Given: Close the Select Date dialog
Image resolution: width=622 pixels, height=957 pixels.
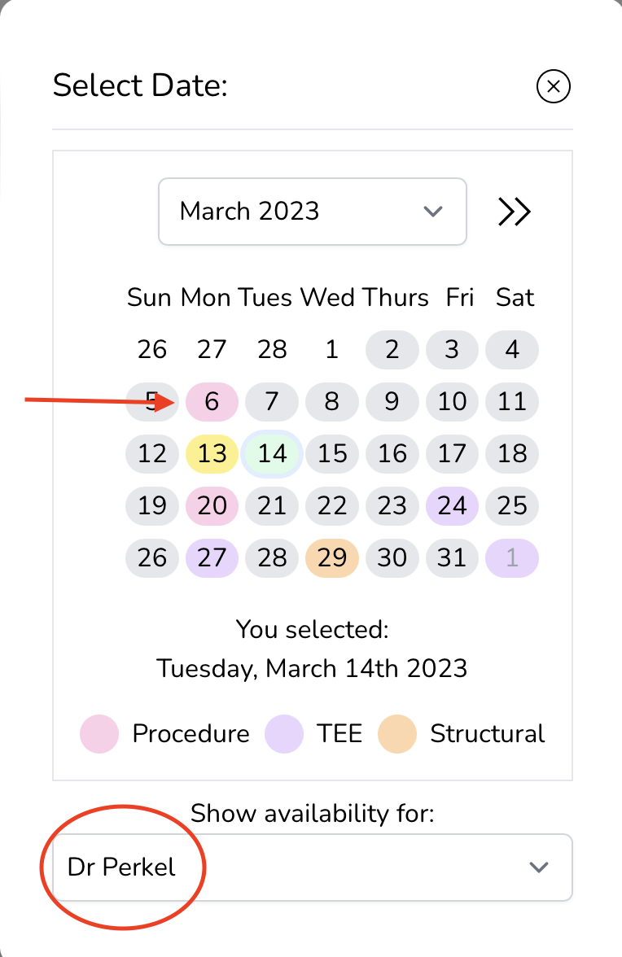Looking at the screenshot, I should (x=554, y=86).
